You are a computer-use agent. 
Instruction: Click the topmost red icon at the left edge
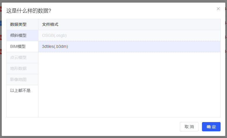pyautogui.click(x=1, y=9)
